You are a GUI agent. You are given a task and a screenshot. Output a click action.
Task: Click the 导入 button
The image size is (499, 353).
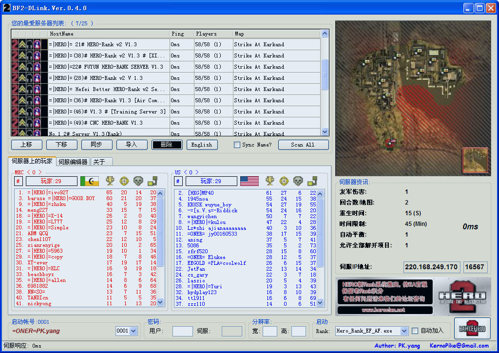click(x=132, y=145)
